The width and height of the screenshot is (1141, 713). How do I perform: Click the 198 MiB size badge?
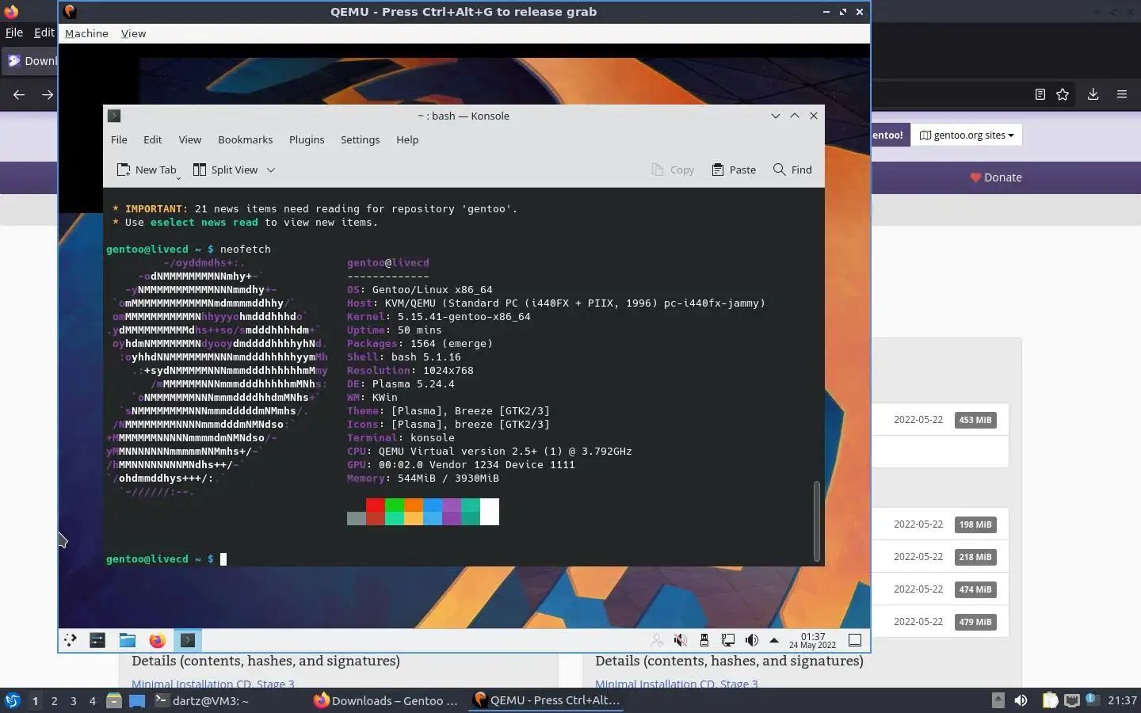pyautogui.click(x=975, y=524)
